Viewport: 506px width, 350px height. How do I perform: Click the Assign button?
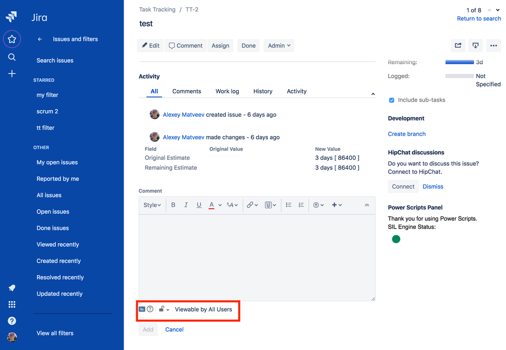(x=220, y=46)
